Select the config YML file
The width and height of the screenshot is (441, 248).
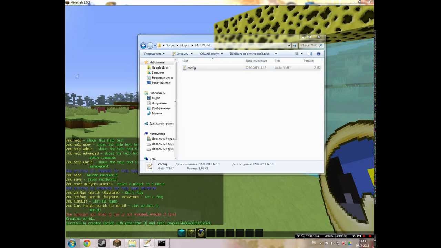251,68
